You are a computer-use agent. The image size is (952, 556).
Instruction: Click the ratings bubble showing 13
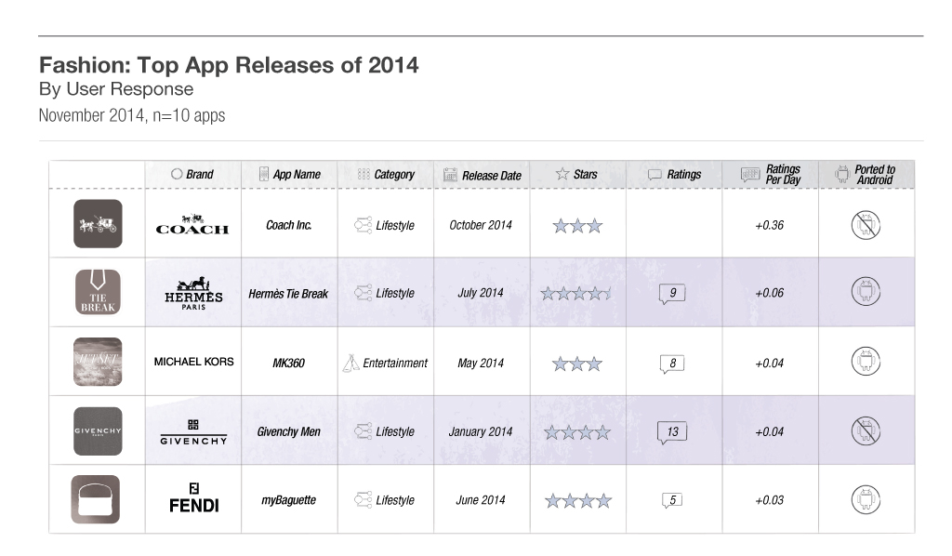[x=672, y=432]
